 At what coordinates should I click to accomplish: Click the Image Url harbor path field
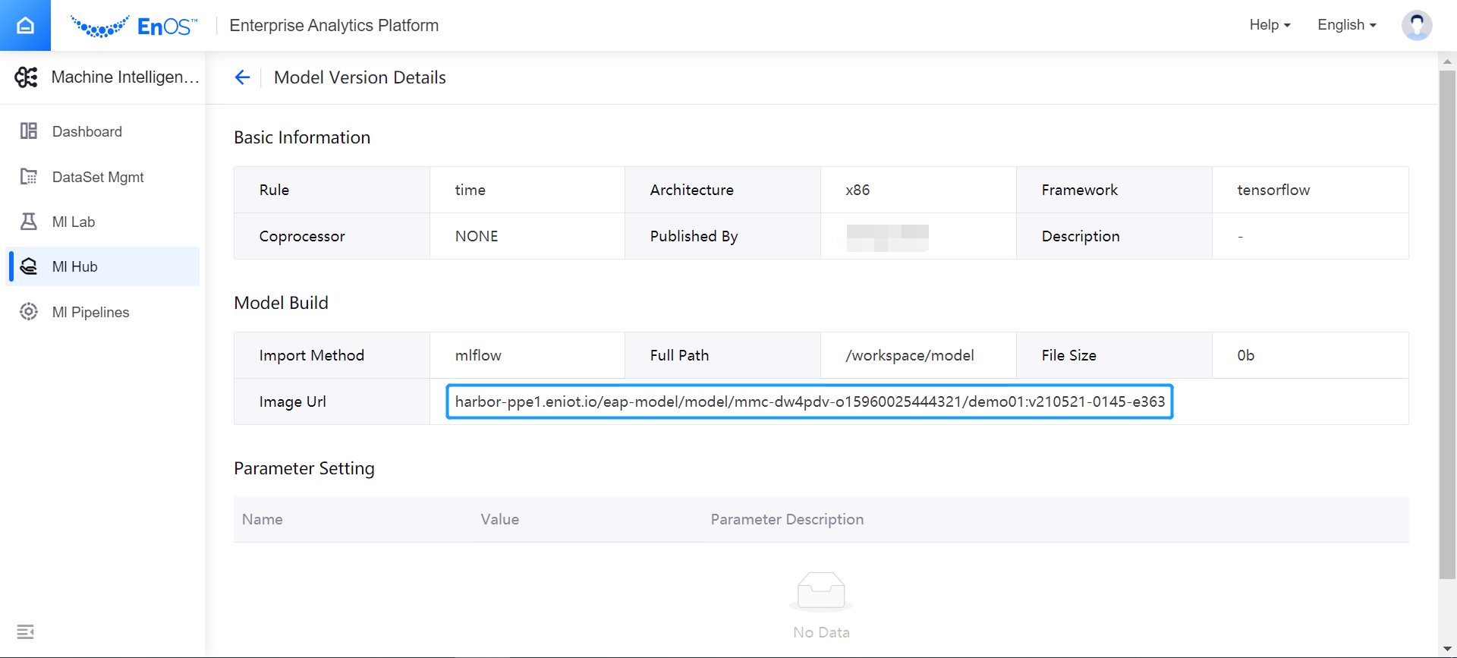click(x=809, y=401)
